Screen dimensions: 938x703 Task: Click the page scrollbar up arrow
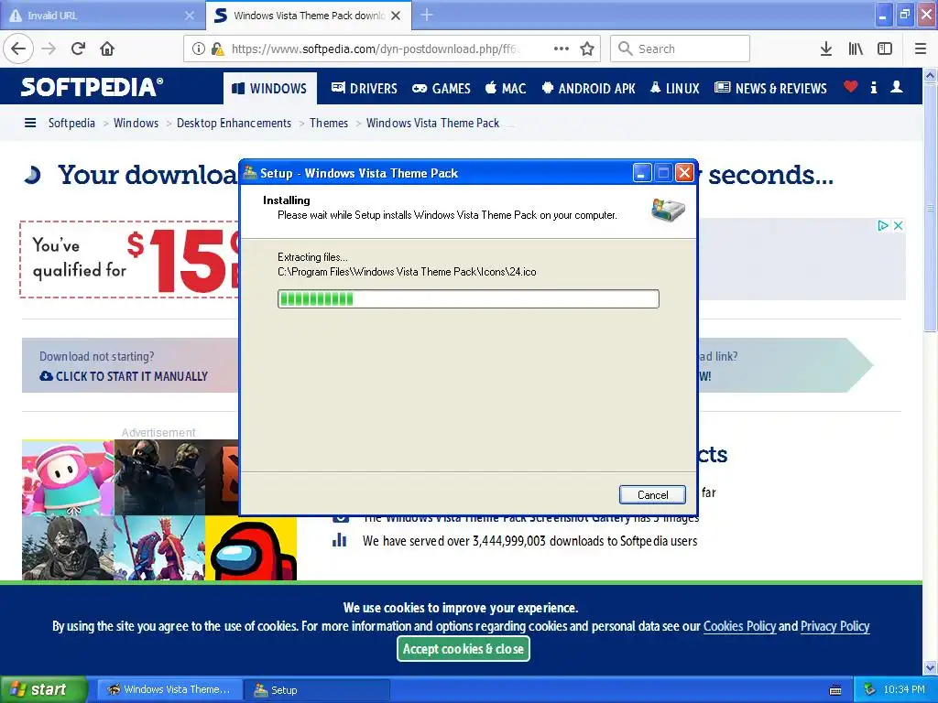[x=930, y=76]
